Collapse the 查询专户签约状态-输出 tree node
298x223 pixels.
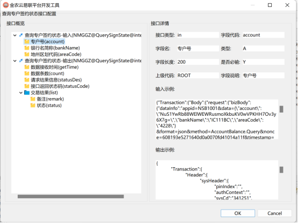pos(15,61)
